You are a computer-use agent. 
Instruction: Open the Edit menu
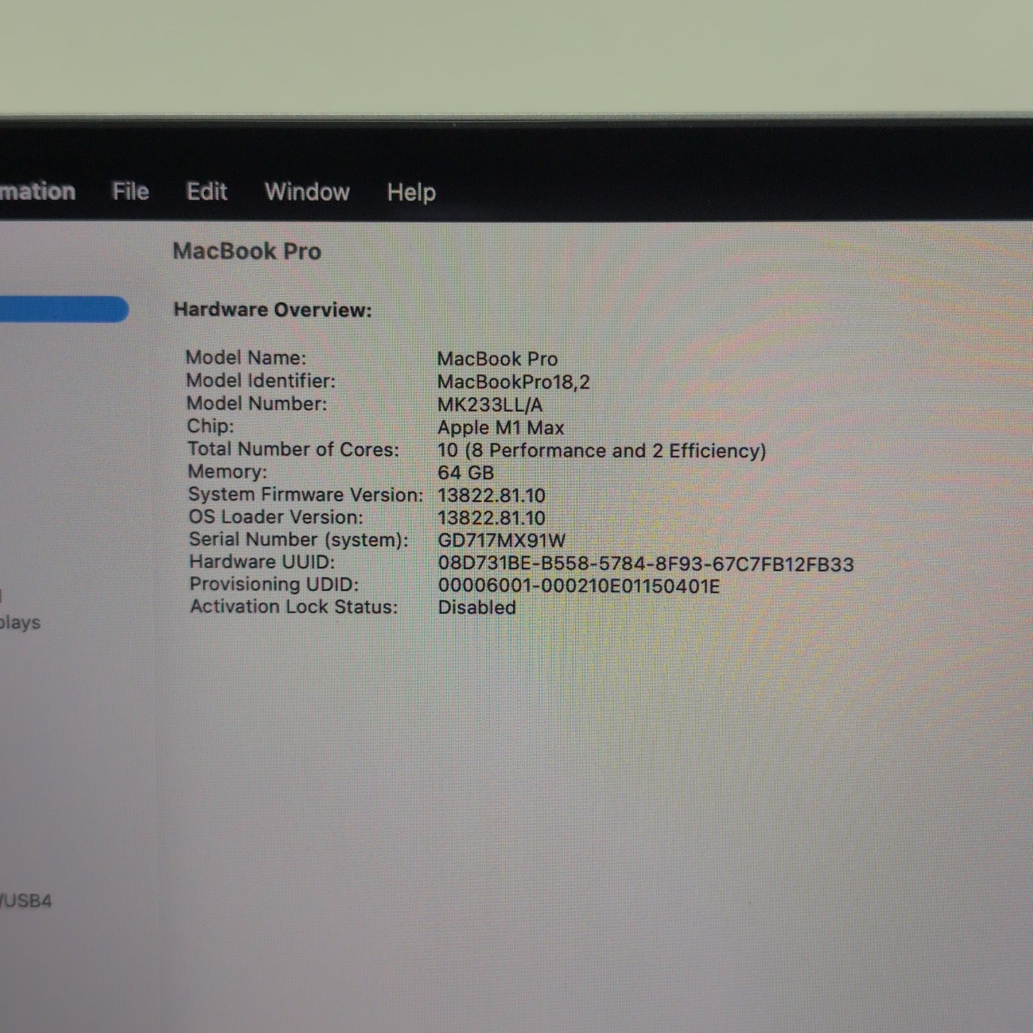click(x=207, y=191)
